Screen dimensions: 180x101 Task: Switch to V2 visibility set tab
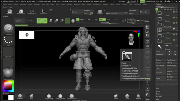tap(159, 9)
